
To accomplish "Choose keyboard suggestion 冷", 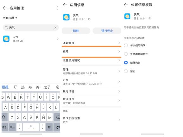I will tap(37, 87).
